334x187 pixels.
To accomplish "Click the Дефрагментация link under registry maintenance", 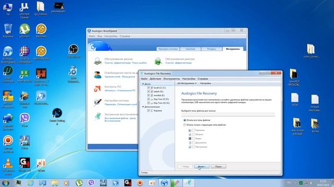I will click(183, 63).
